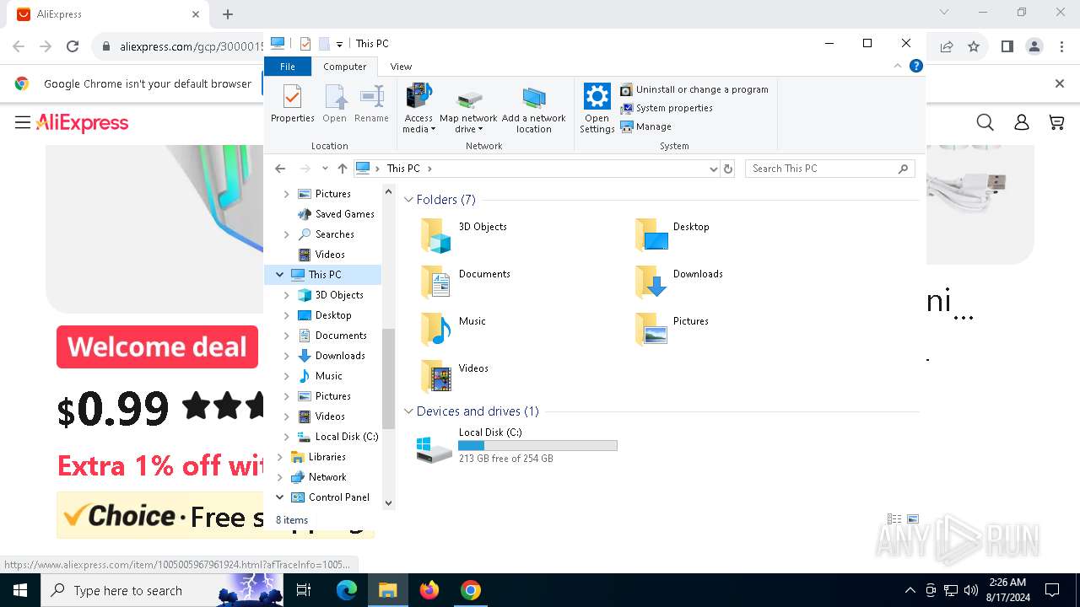Viewport: 1080px width, 607px height.
Task: Collapse This PC in navigation tree
Action: 280,275
